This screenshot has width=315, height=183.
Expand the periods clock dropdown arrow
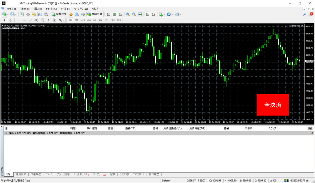[x=172, y=14]
